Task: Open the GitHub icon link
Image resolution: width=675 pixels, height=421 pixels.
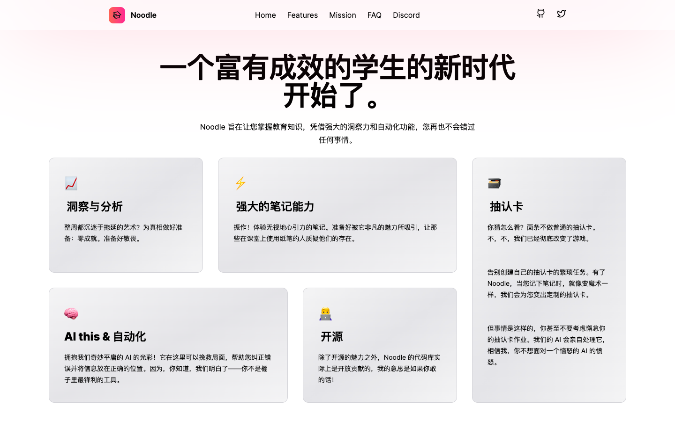Action: (x=540, y=14)
